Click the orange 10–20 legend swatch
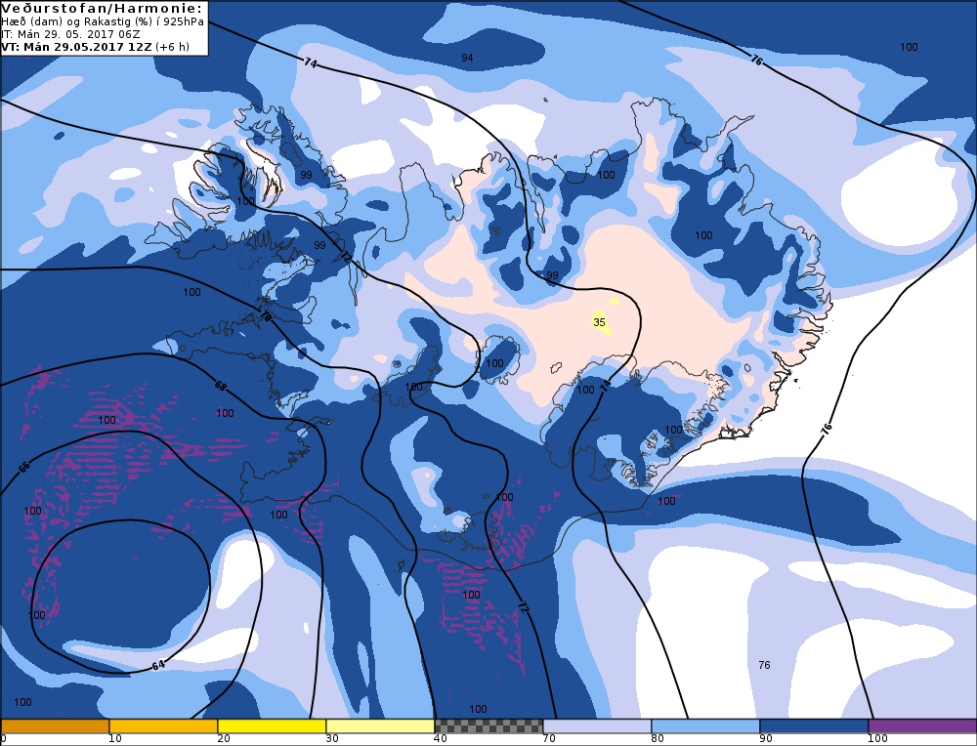This screenshot has width=977, height=746. pos(163,726)
